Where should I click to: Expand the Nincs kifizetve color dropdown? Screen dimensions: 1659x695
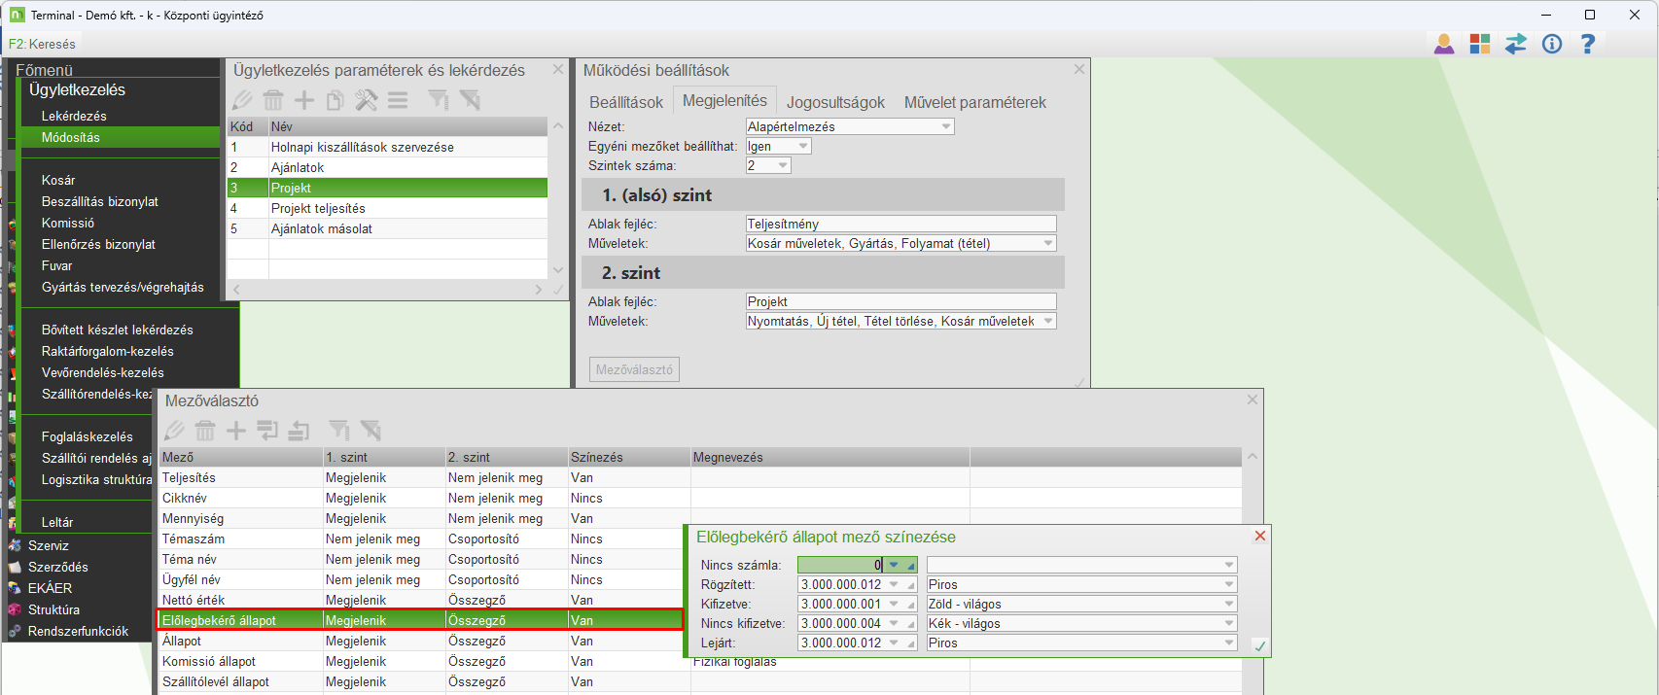[x=1228, y=624]
